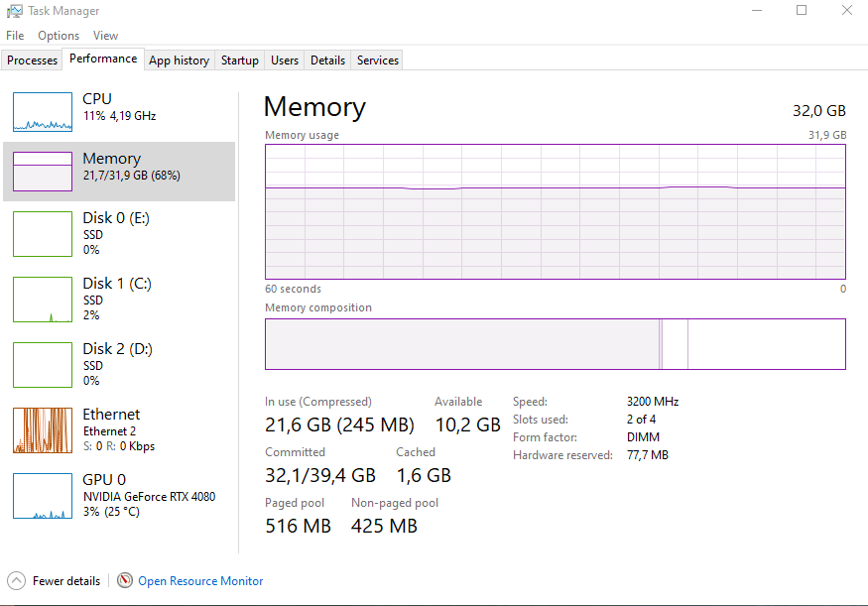Switch to the Startup tab
This screenshot has height=606, width=868.
239,61
